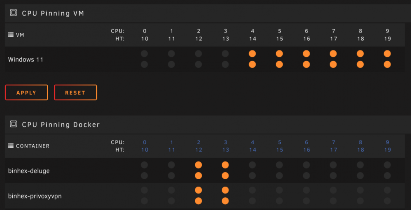The width and height of the screenshot is (411, 210).
Task: Select the binhex-privoxyvpn container name
Action: [x=35, y=196]
